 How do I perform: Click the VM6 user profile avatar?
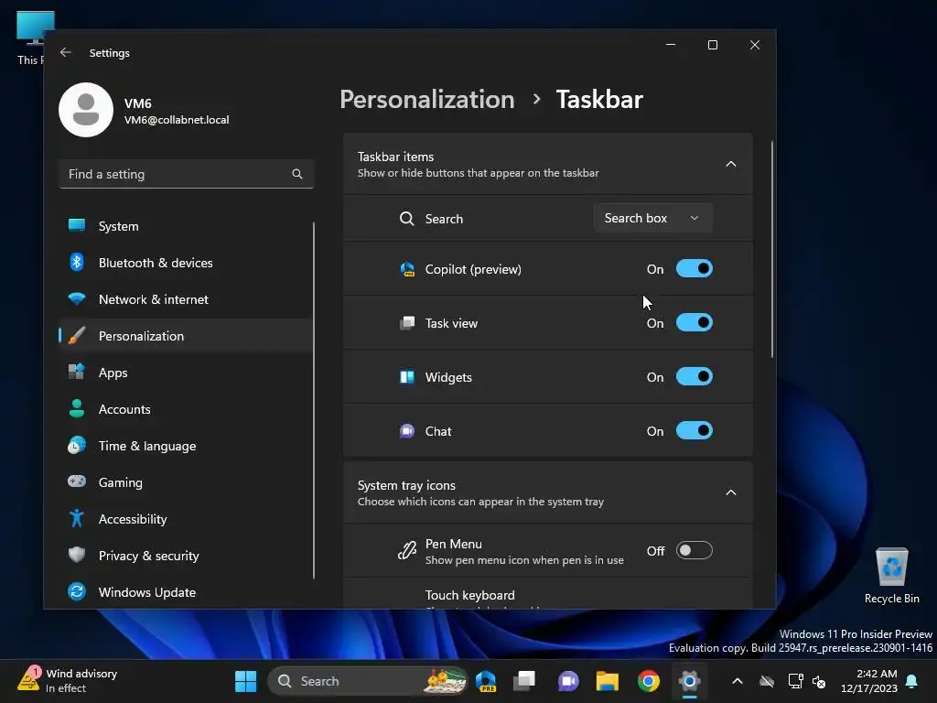[86, 110]
